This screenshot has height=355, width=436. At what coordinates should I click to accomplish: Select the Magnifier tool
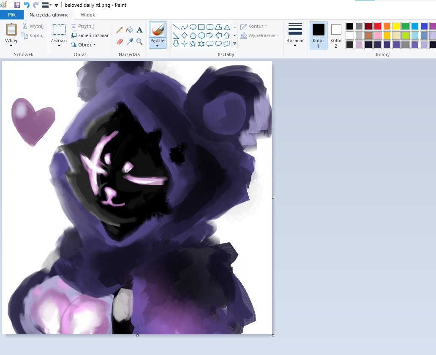click(139, 42)
